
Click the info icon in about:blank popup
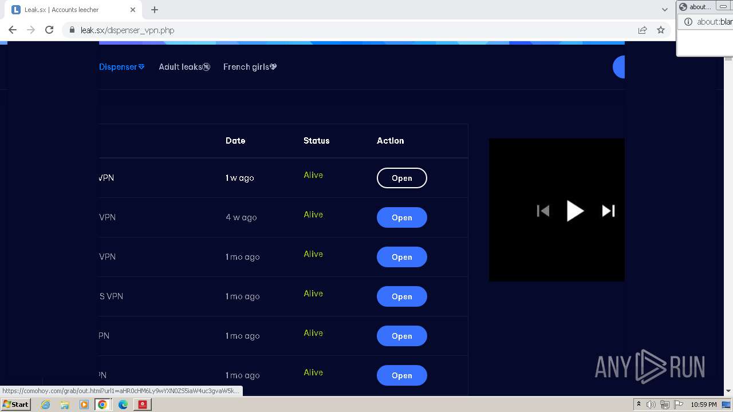point(688,22)
